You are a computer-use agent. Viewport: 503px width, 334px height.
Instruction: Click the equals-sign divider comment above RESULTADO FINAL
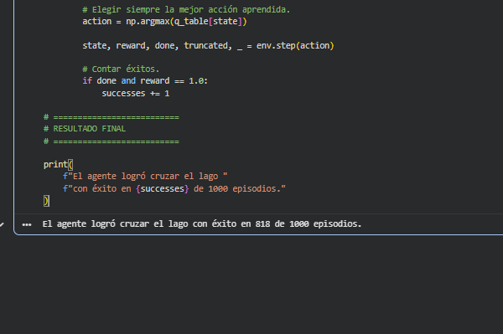tap(111, 117)
